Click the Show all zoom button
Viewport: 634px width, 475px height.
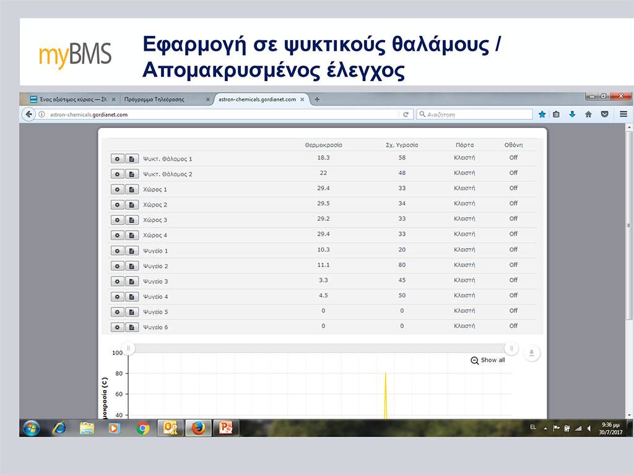tap(488, 360)
